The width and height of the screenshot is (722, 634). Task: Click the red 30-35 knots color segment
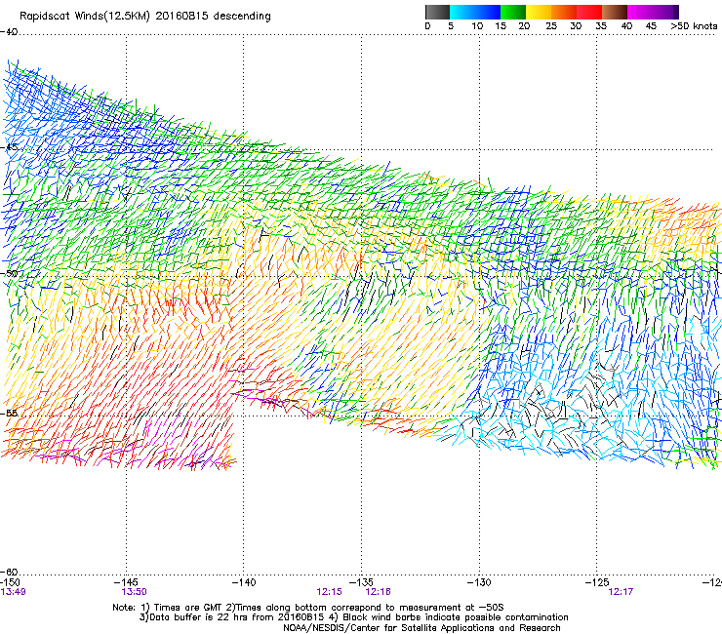(x=589, y=12)
